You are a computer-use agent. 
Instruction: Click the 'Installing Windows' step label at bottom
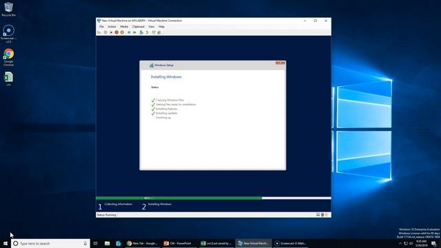click(160, 204)
